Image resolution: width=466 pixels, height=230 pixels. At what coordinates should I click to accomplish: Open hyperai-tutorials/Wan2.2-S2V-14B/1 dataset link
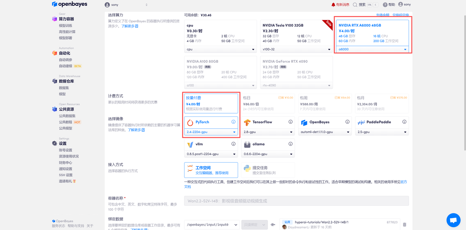(x=321, y=222)
